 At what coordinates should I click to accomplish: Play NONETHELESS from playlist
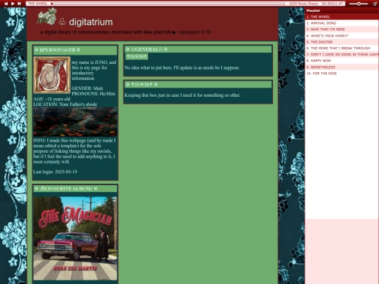pyautogui.click(x=342, y=67)
